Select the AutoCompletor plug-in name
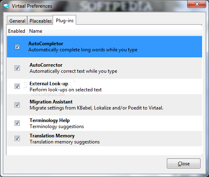209x177 pixels. [x=46, y=44]
